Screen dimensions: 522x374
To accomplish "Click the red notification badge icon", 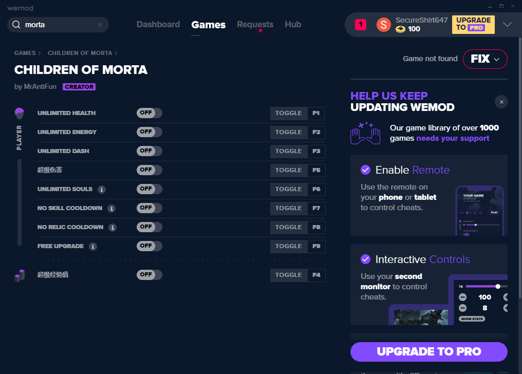I will pos(361,25).
